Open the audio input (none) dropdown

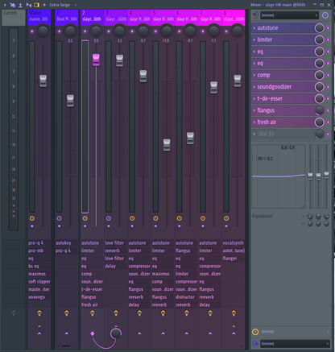289,15
